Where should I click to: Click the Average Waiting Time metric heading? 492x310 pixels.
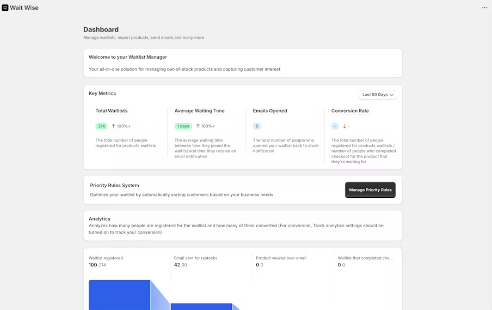tap(200, 111)
